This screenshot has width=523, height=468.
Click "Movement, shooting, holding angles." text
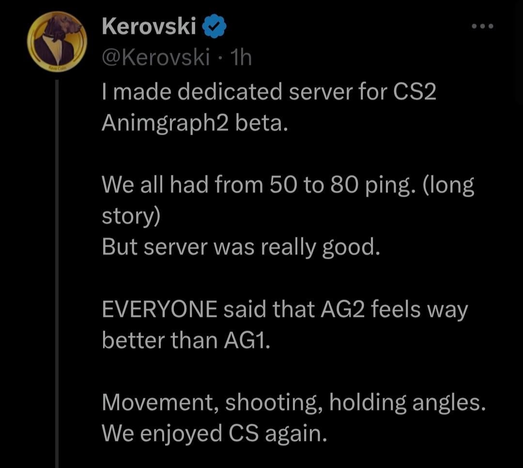pos(293,403)
